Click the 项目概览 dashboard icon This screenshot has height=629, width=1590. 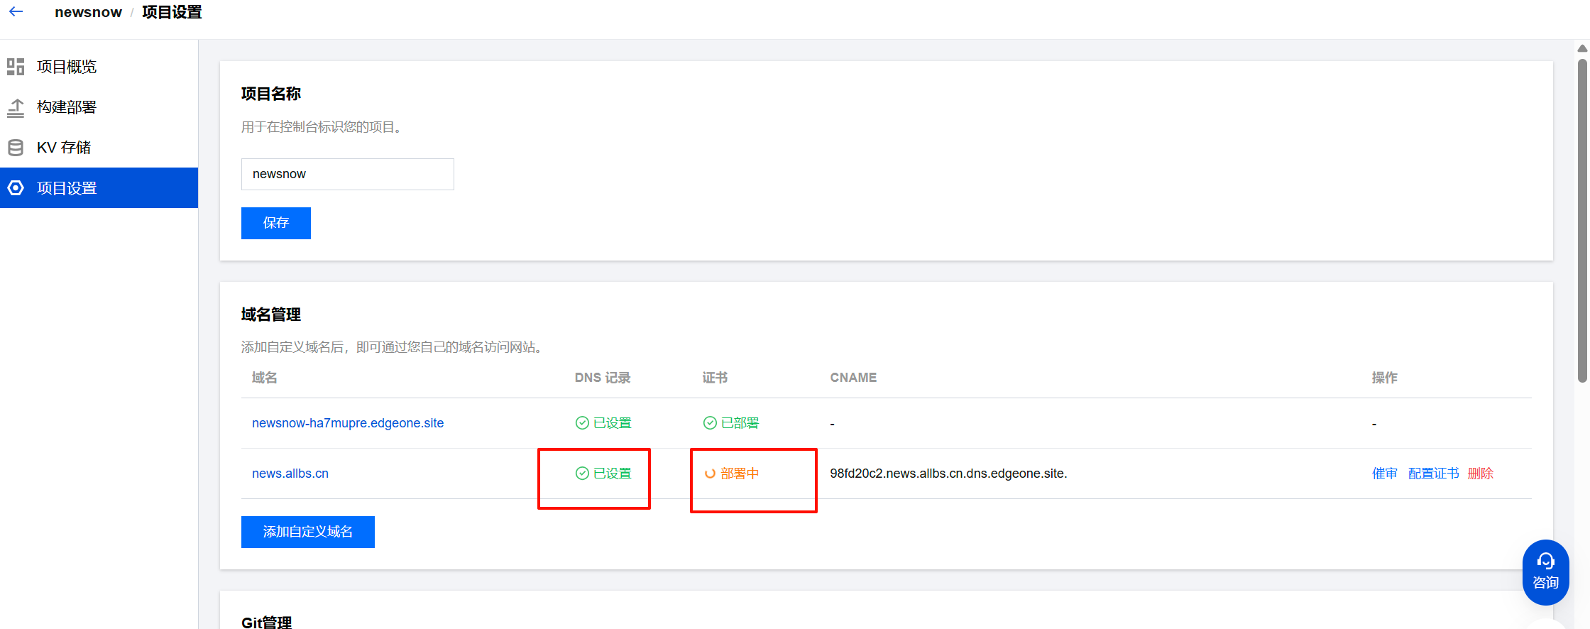point(16,67)
